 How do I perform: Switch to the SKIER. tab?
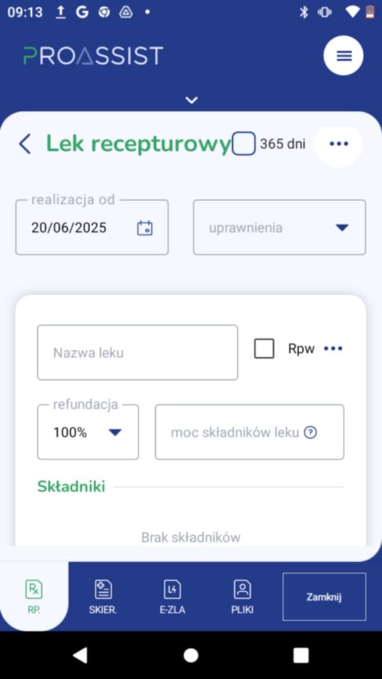point(103,597)
